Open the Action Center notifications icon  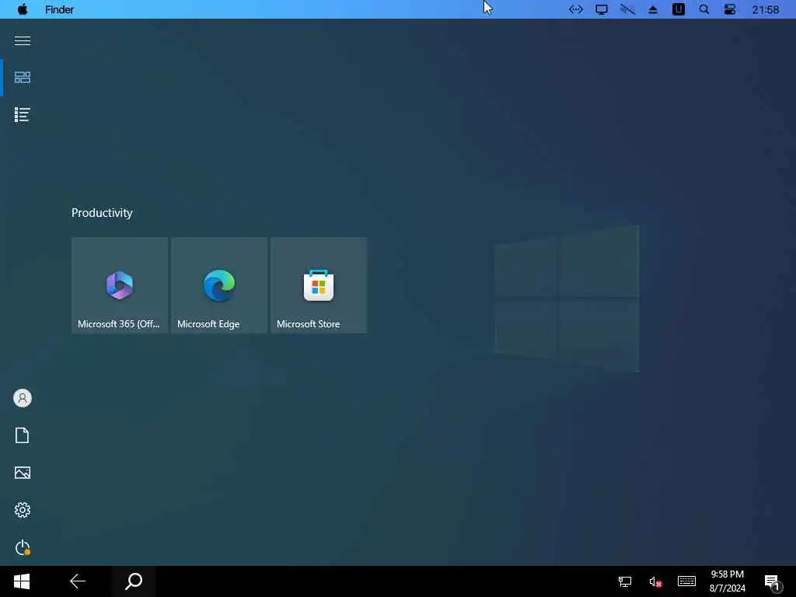pyautogui.click(x=772, y=582)
